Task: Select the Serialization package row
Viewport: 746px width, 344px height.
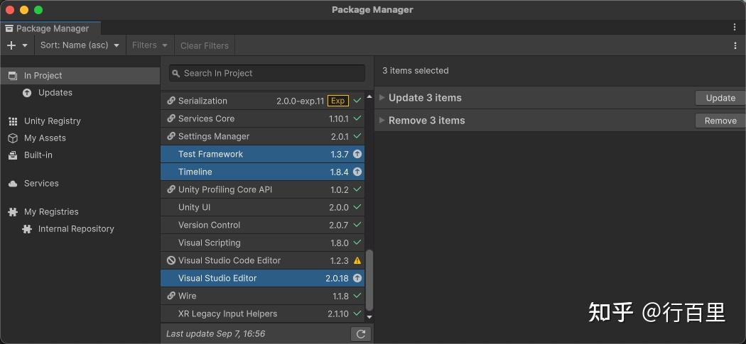Action: coord(263,101)
